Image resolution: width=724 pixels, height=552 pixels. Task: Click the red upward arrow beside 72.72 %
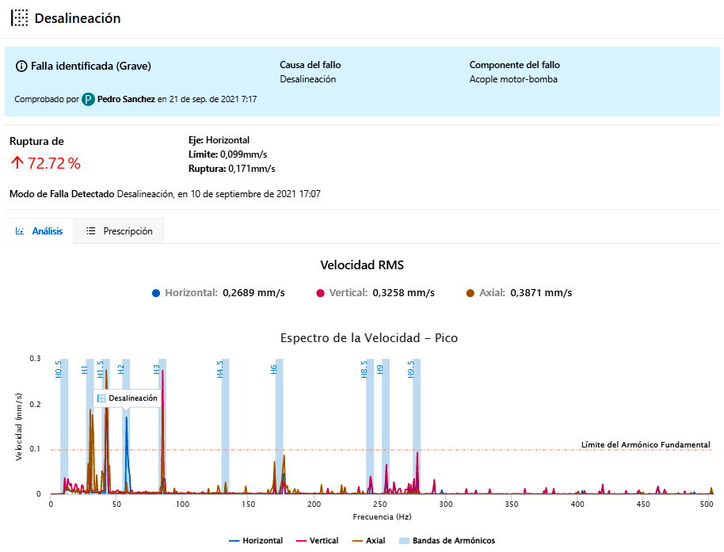coord(17,162)
